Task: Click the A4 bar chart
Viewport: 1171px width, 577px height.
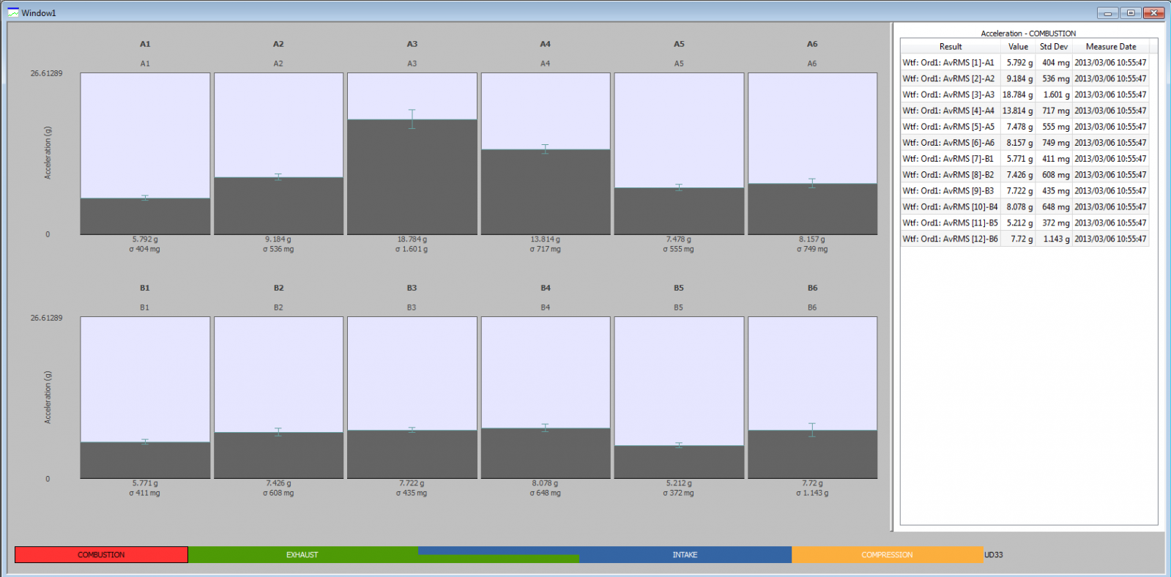Action: click(x=546, y=154)
